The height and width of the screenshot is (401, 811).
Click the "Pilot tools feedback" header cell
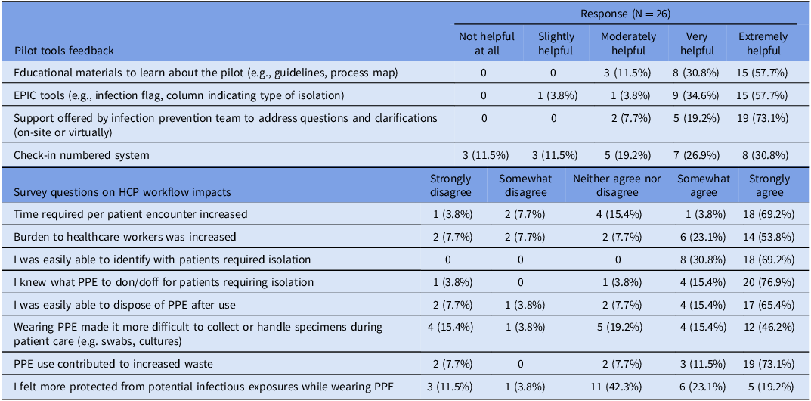pos(64,51)
